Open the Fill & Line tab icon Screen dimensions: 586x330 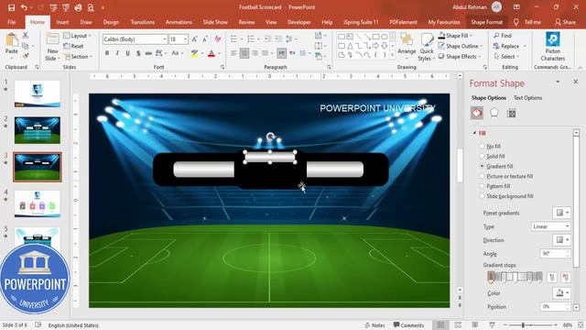click(x=476, y=113)
